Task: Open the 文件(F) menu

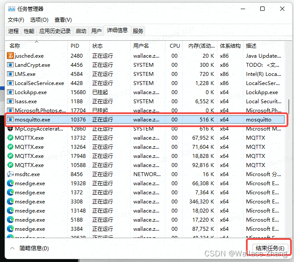Action: pyautogui.click(x=16, y=20)
